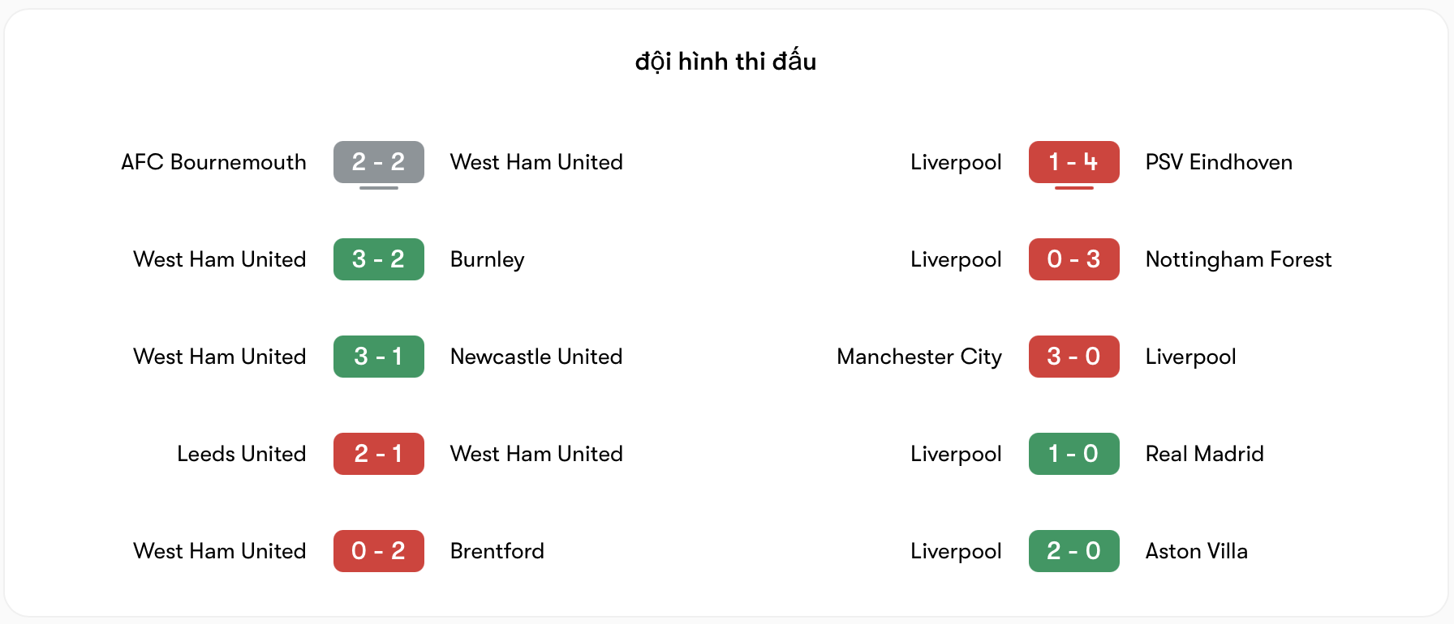Click the red 0 - 2 badge for Brentford match

click(x=378, y=550)
